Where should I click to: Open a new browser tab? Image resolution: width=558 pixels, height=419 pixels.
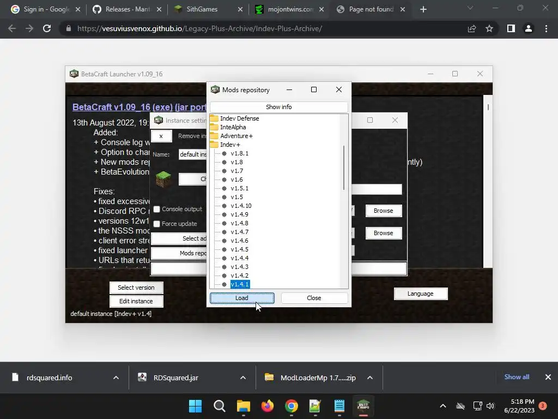click(x=423, y=9)
